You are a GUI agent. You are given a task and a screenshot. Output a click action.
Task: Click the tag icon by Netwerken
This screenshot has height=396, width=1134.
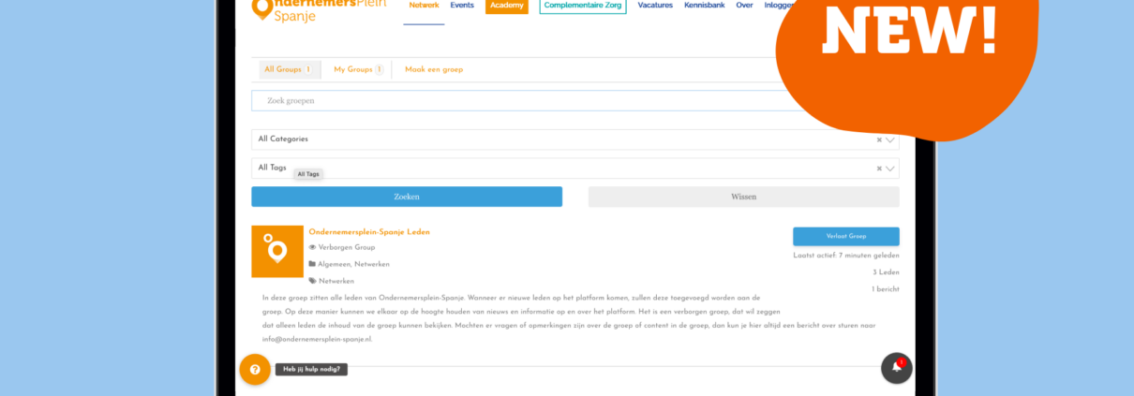[x=312, y=282]
